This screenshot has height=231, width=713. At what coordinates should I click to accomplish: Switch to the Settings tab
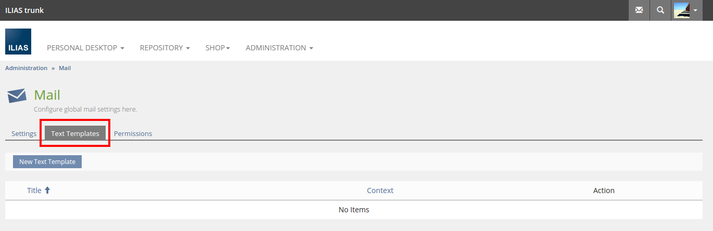pyautogui.click(x=24, y=133)
